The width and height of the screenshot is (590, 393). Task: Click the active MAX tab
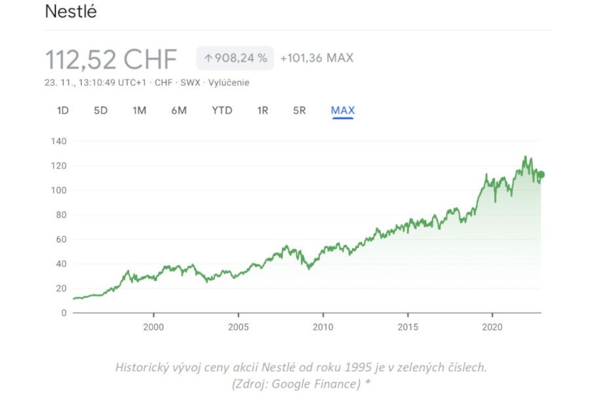click(x=342, y=111)
